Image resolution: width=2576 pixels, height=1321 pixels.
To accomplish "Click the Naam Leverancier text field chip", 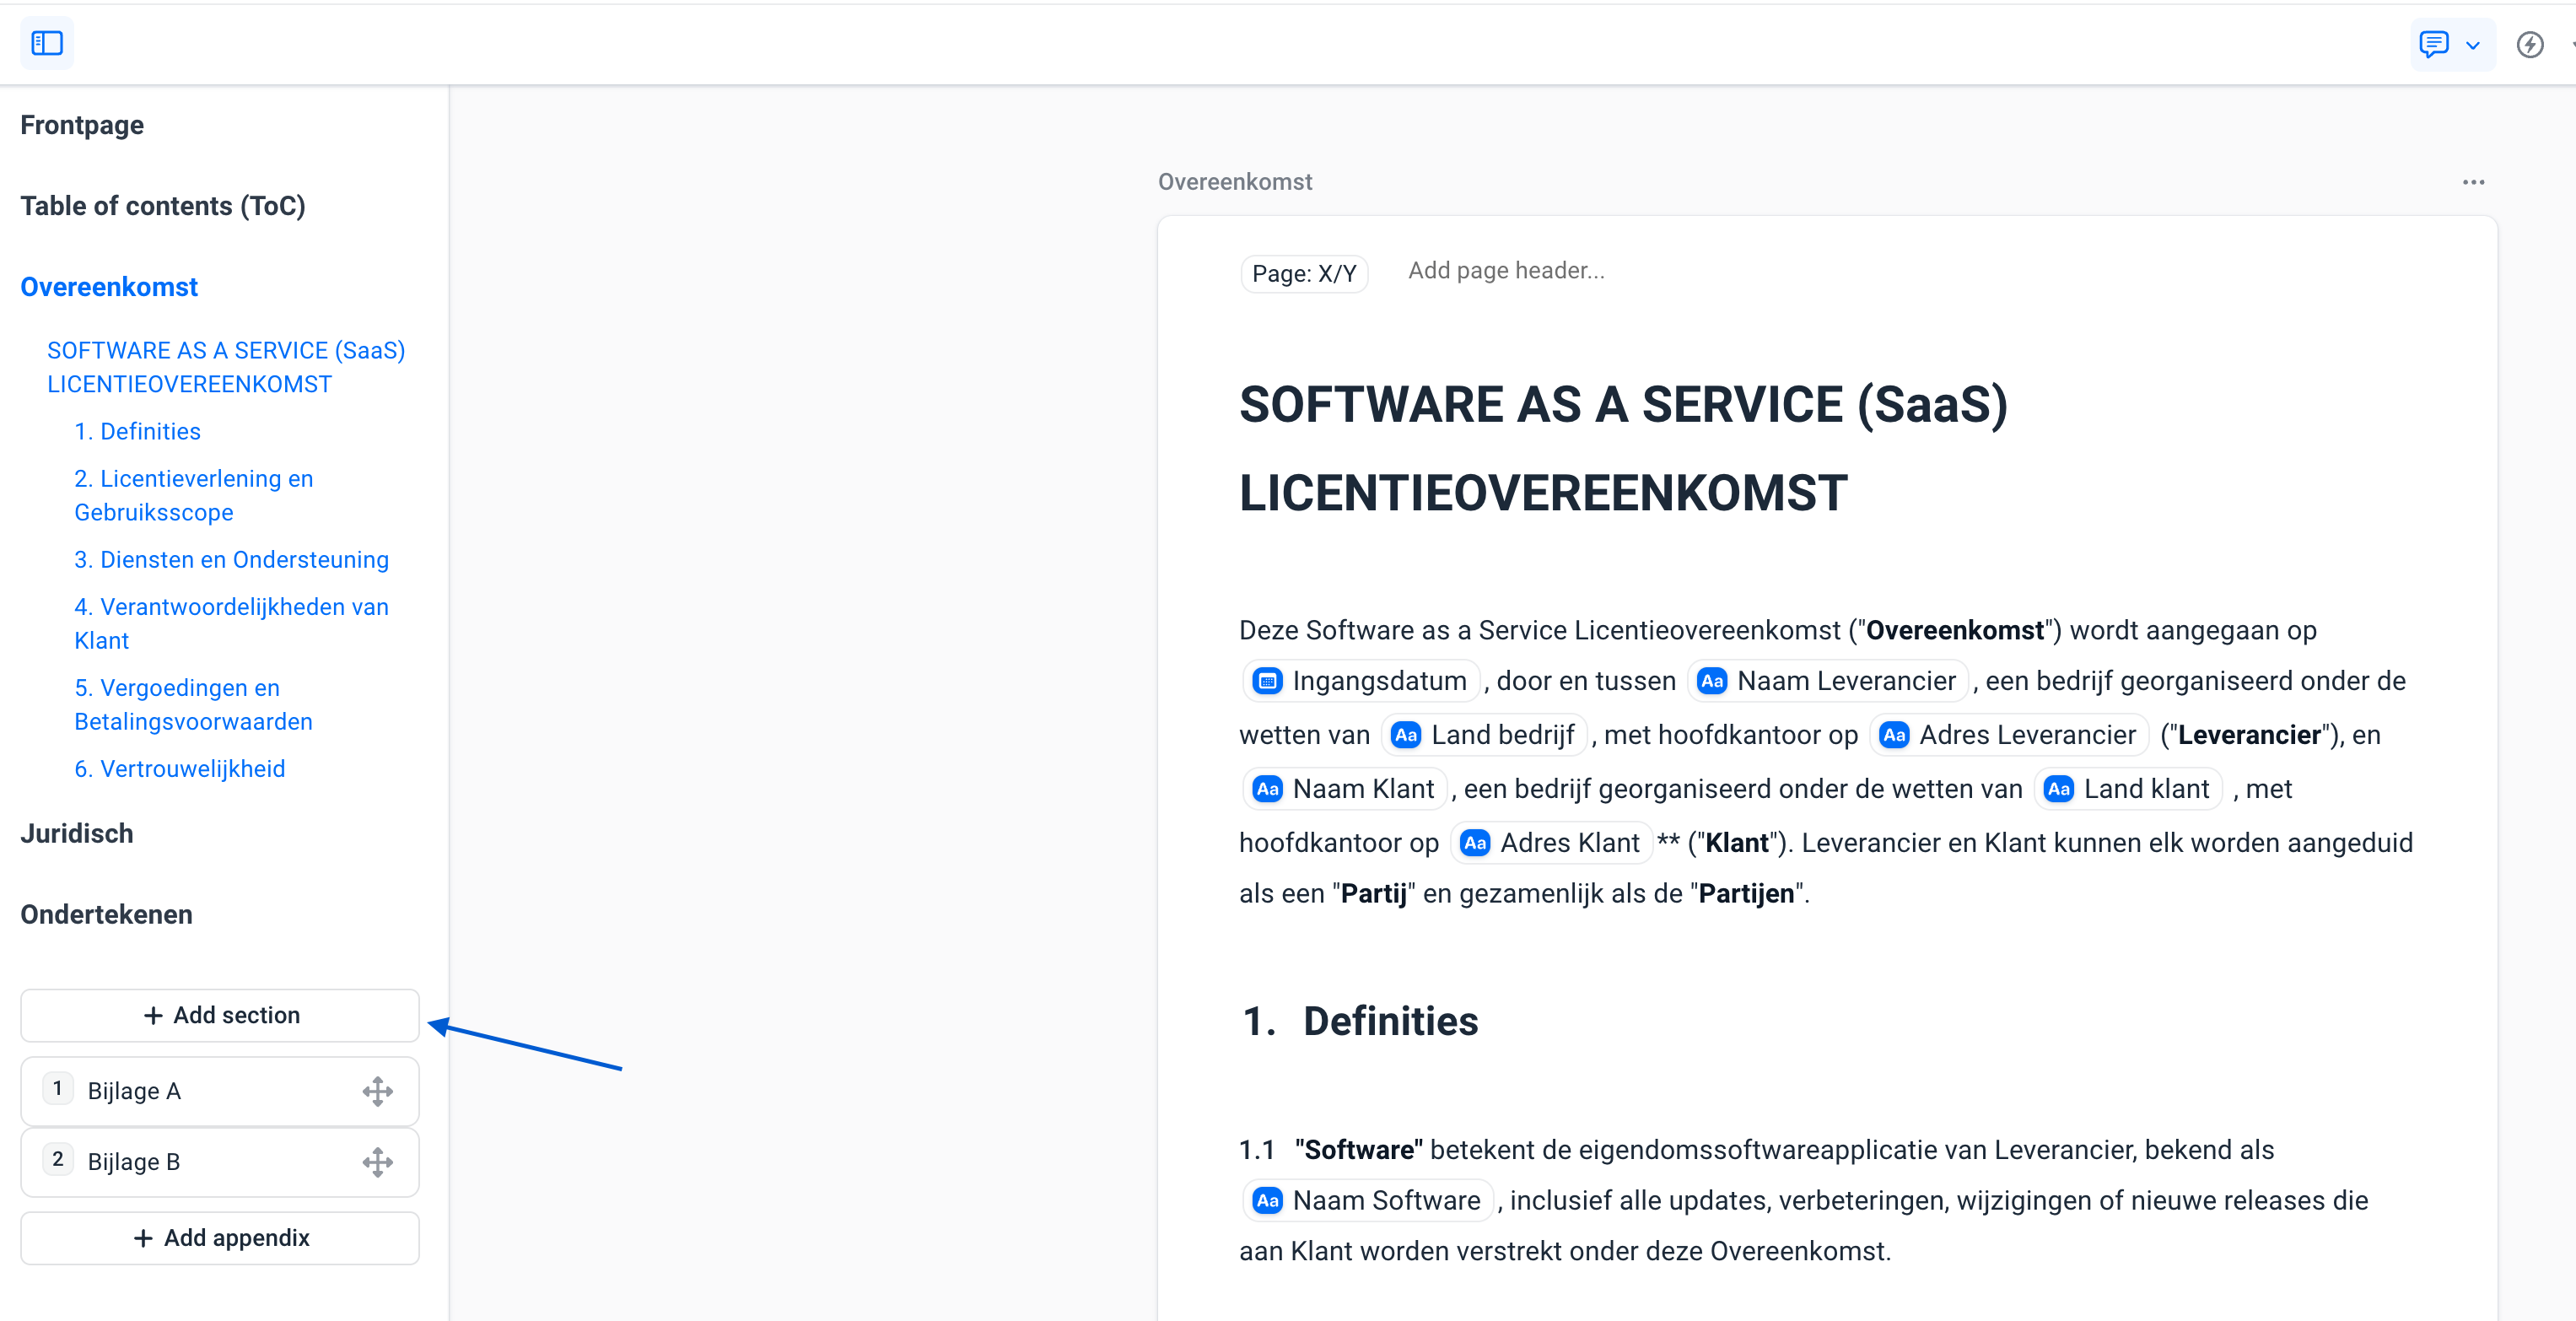I will (x=1827, y=682).
